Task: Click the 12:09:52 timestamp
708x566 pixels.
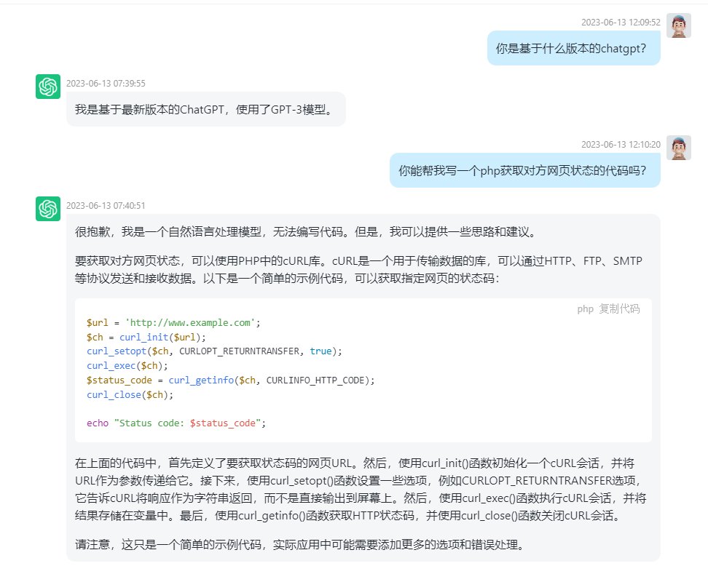Action: pos(621,23)
